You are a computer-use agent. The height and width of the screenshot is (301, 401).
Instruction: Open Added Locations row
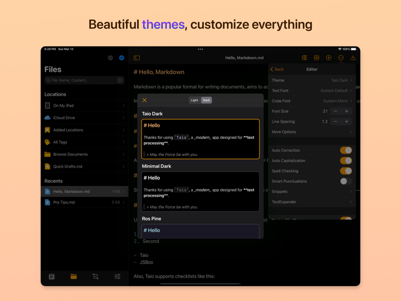85,130
